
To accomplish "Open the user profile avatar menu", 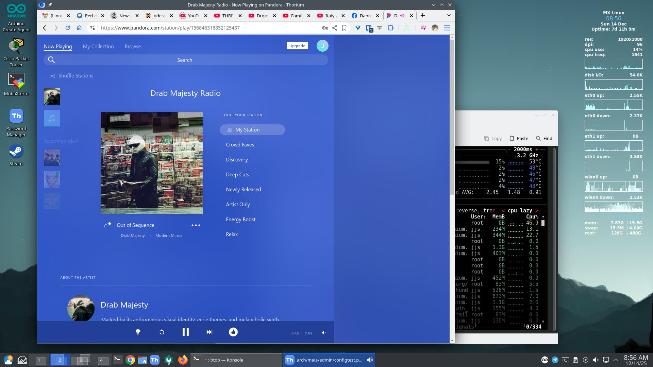I will (322, 46).
